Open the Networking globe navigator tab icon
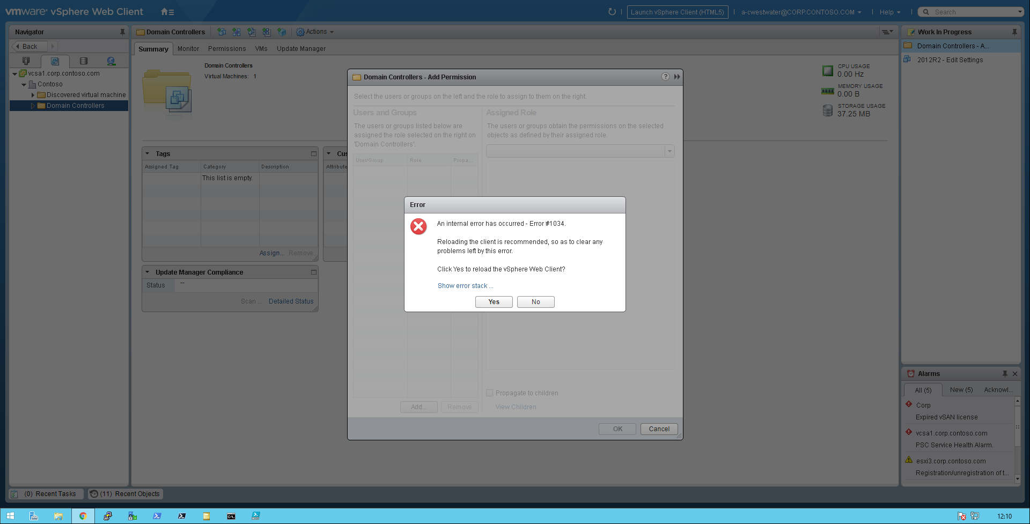1030x524 pixels. tap(111, 61)
